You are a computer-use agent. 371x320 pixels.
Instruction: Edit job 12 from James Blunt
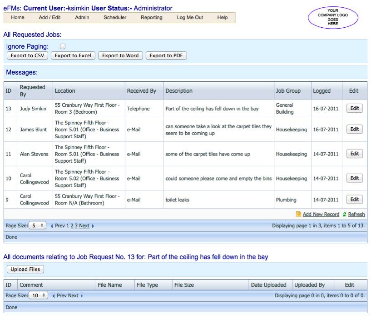tap(355, 129)
